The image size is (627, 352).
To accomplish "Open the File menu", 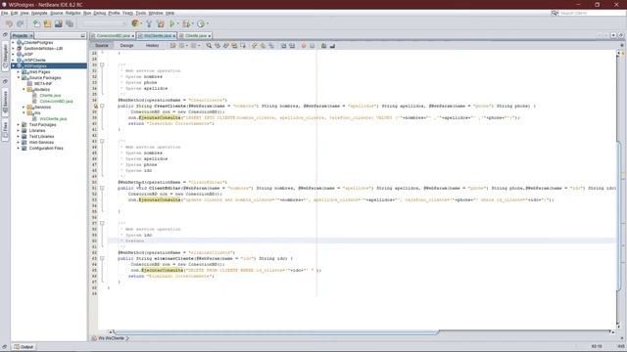I will tap(4, 13).
